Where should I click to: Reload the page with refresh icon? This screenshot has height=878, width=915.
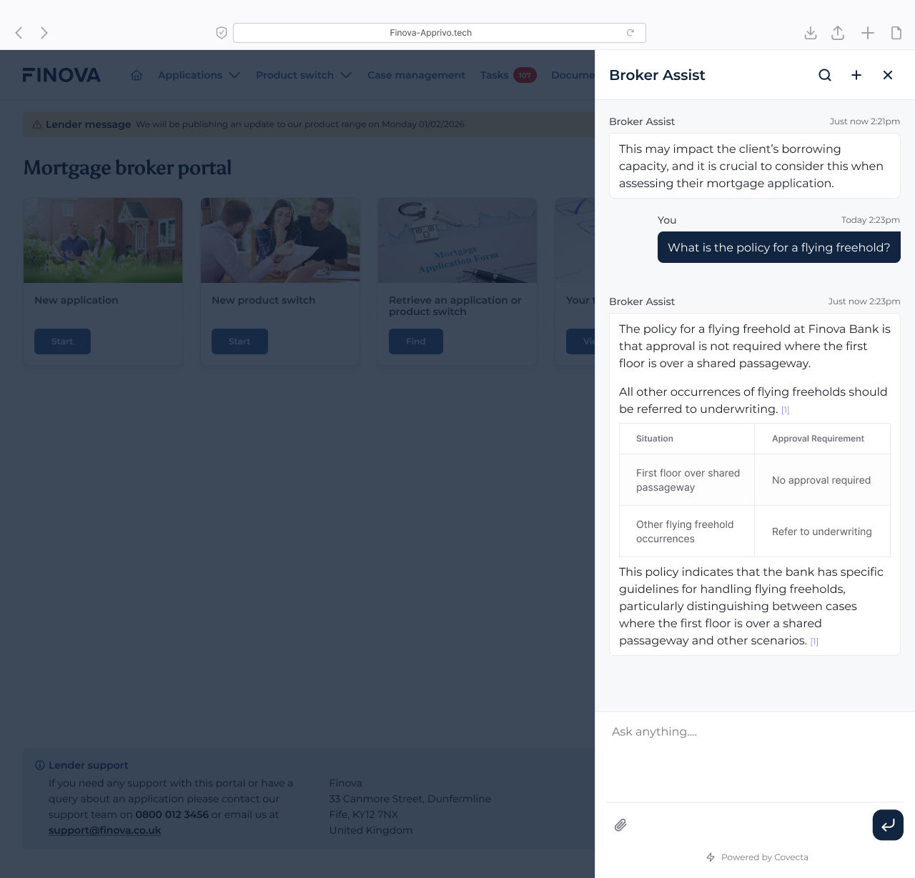coord(630,33)
